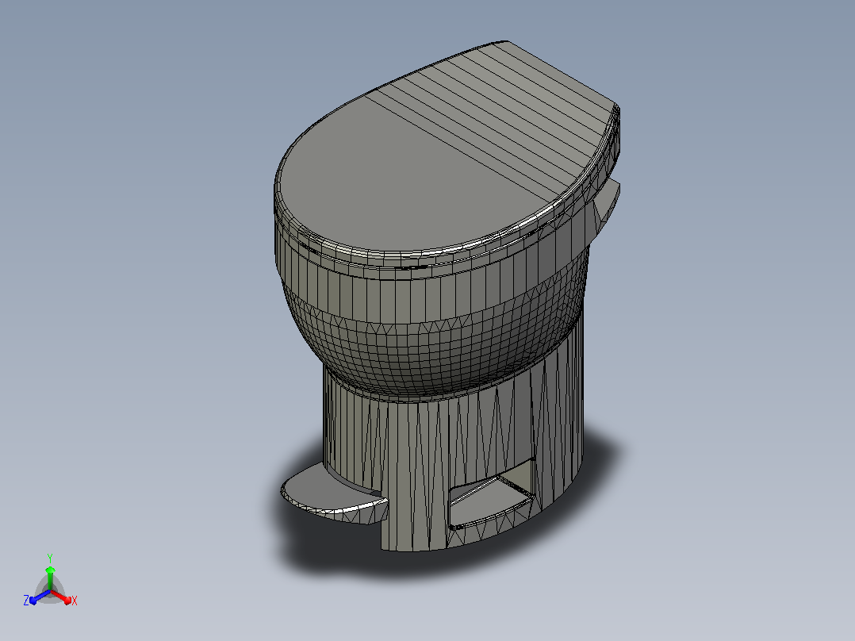Select the rectangular recess in the pedestal base
Viewport: 855px width, 641px height.
point(491,494)
